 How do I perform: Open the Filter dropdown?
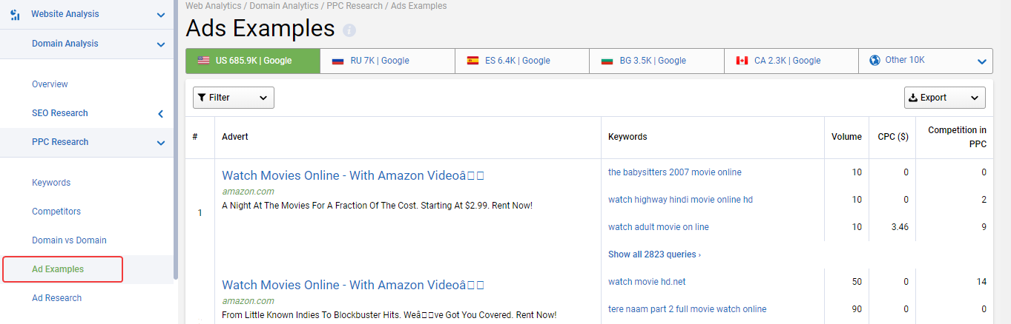(234, 98)
